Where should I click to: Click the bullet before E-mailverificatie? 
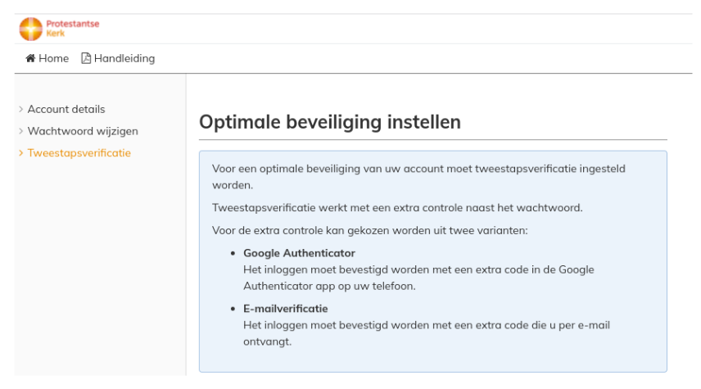coord(233,309)
